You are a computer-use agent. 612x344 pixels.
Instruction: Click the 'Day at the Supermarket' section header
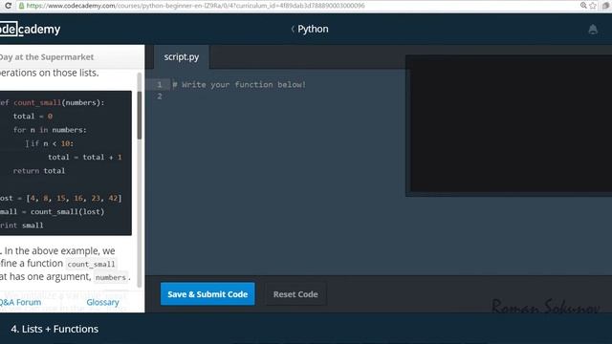47,57
